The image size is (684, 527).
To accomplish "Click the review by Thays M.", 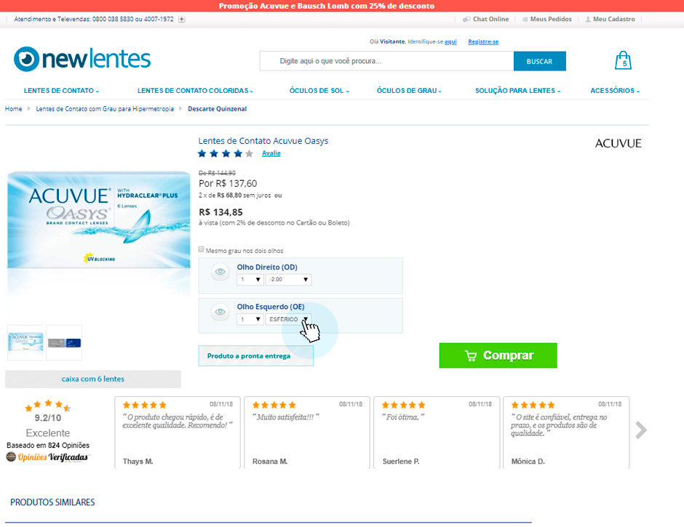I will pos(178,433).
